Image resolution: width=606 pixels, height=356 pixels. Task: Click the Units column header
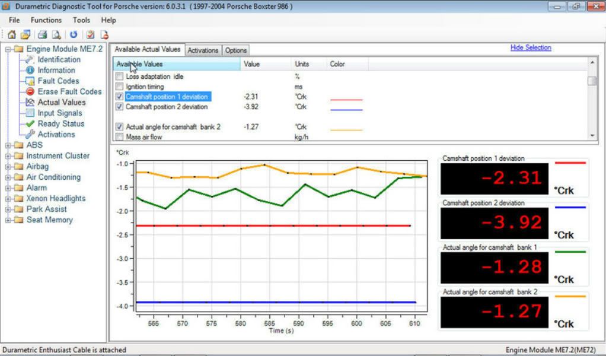point(308,64)
